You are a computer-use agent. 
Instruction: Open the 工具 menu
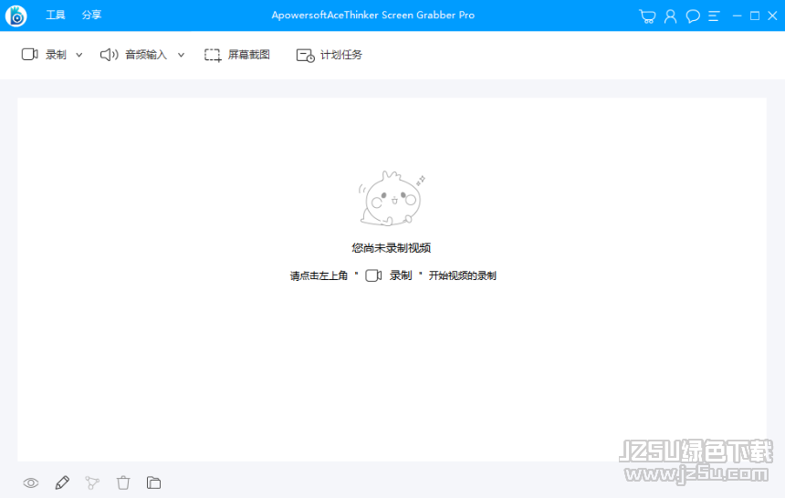(x=56, y=15)
